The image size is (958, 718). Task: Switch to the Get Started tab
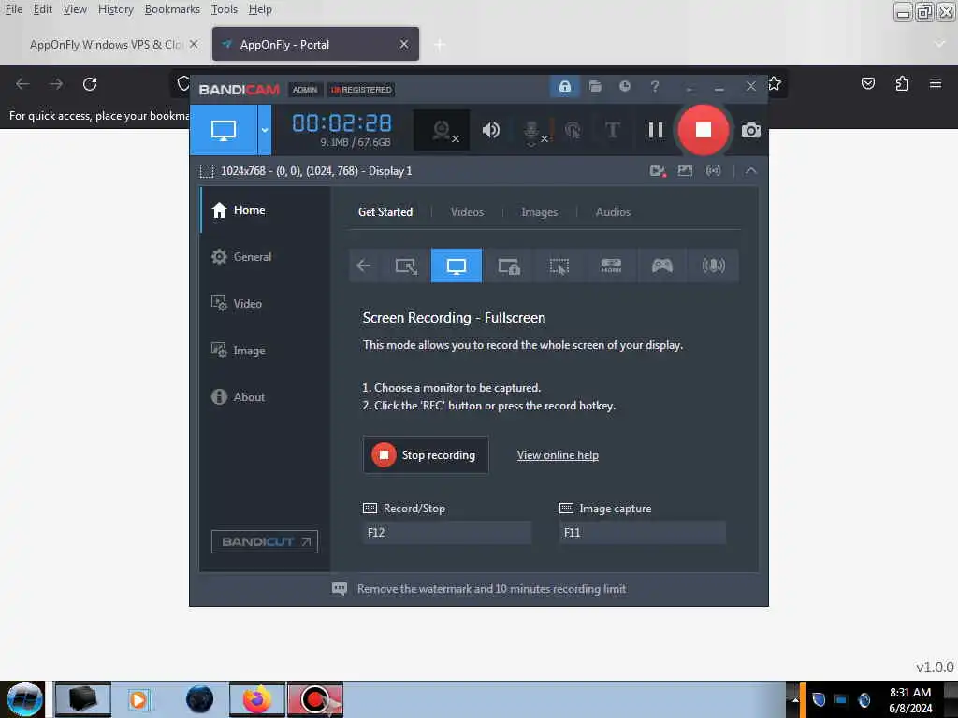point(385,212)
